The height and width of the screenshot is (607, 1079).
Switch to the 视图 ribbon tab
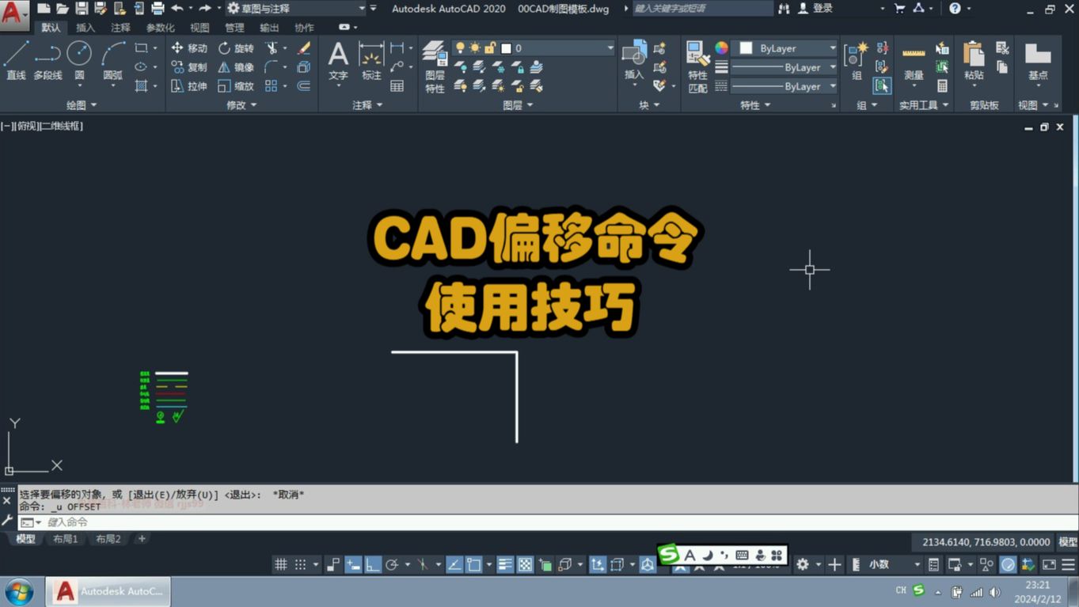point(199,28)
